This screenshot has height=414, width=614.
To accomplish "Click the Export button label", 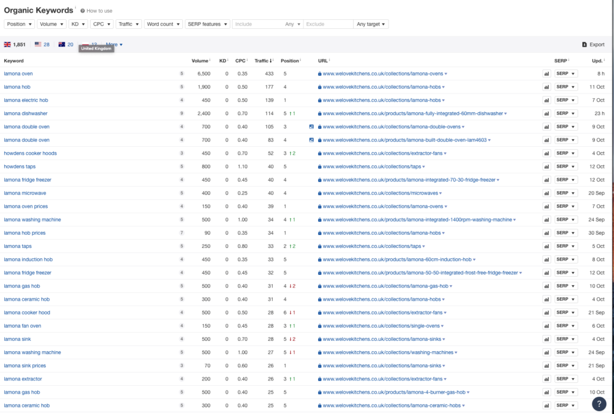I will pos(597,44).
